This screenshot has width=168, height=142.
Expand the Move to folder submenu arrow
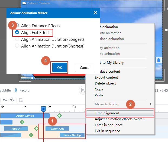tap(150, 104)
